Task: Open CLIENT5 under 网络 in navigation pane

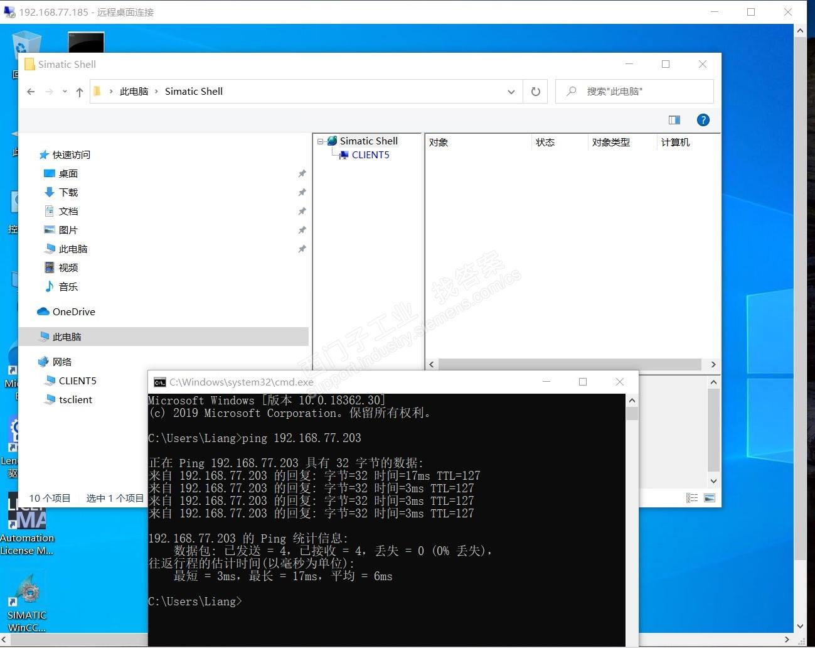Action: click(x=78, y=381)
